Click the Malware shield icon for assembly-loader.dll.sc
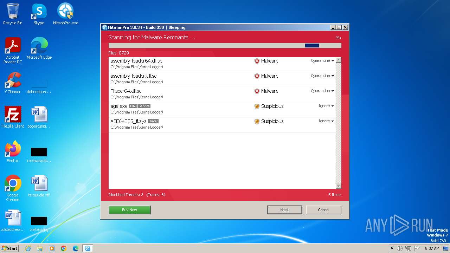450x253 pixels. click(257, 76)
